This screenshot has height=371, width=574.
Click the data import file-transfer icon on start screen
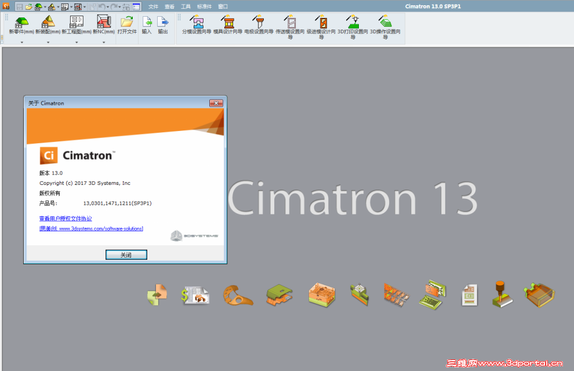(x=157, y=294)
